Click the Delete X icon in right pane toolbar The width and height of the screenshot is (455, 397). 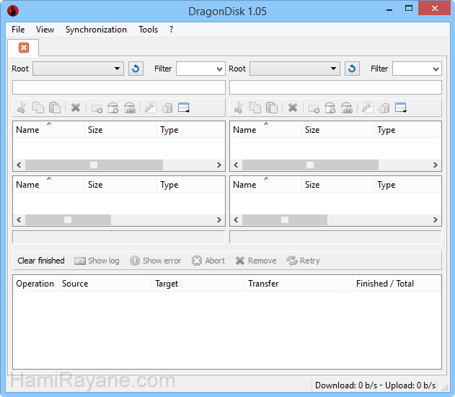(293, 108)
